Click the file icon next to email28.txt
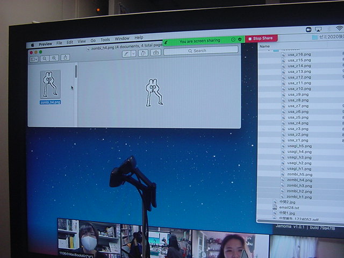Viewport: 344px width, 258px height. tap(275, 207)
